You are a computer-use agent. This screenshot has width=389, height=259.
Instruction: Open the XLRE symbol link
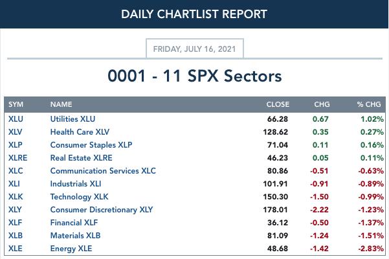pyautogui.click(x=18, y=158)
